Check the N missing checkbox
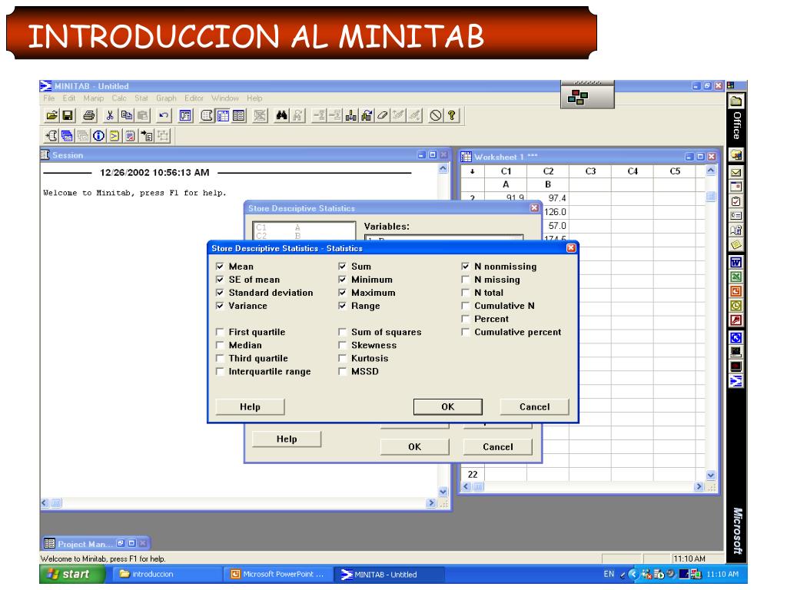 coord(465,280)
